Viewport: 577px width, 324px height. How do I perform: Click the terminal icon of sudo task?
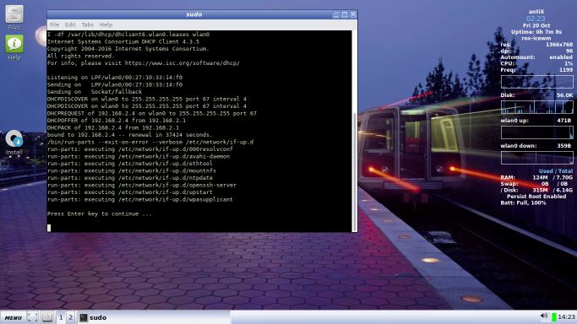tap(84, 317)
